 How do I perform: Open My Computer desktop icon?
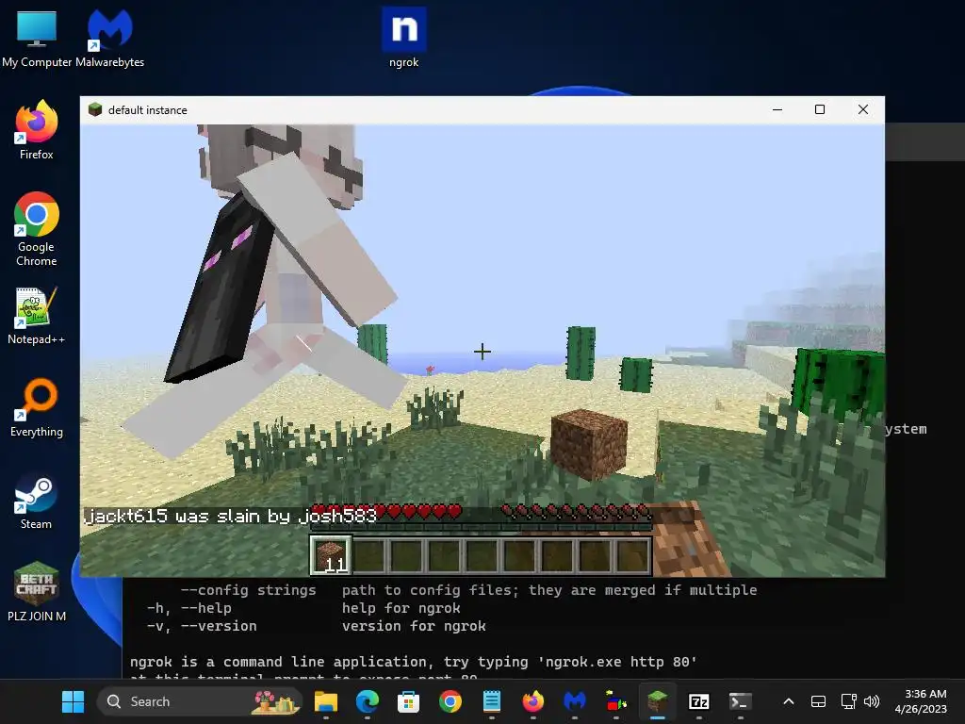pos(37,38)
